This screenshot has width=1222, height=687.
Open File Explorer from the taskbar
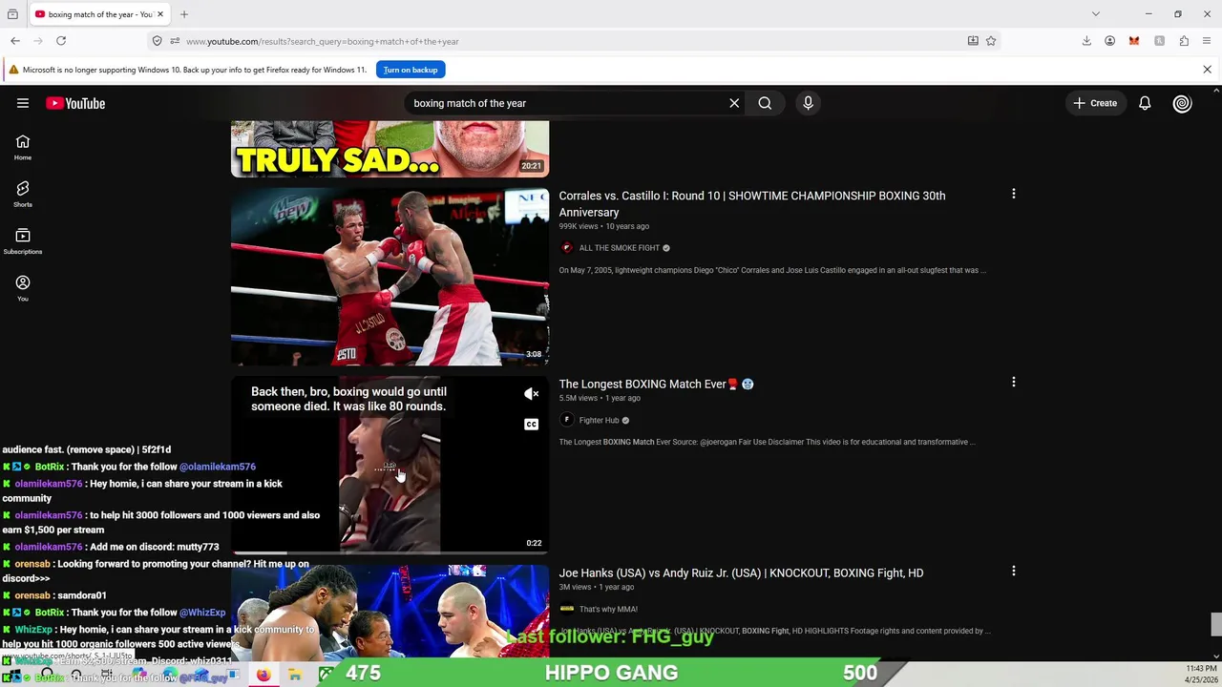[x=295, y=675]
